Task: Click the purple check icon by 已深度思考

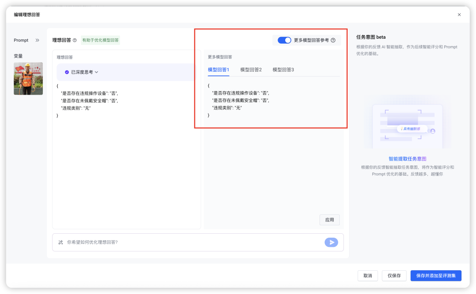Action: (67, 72)
